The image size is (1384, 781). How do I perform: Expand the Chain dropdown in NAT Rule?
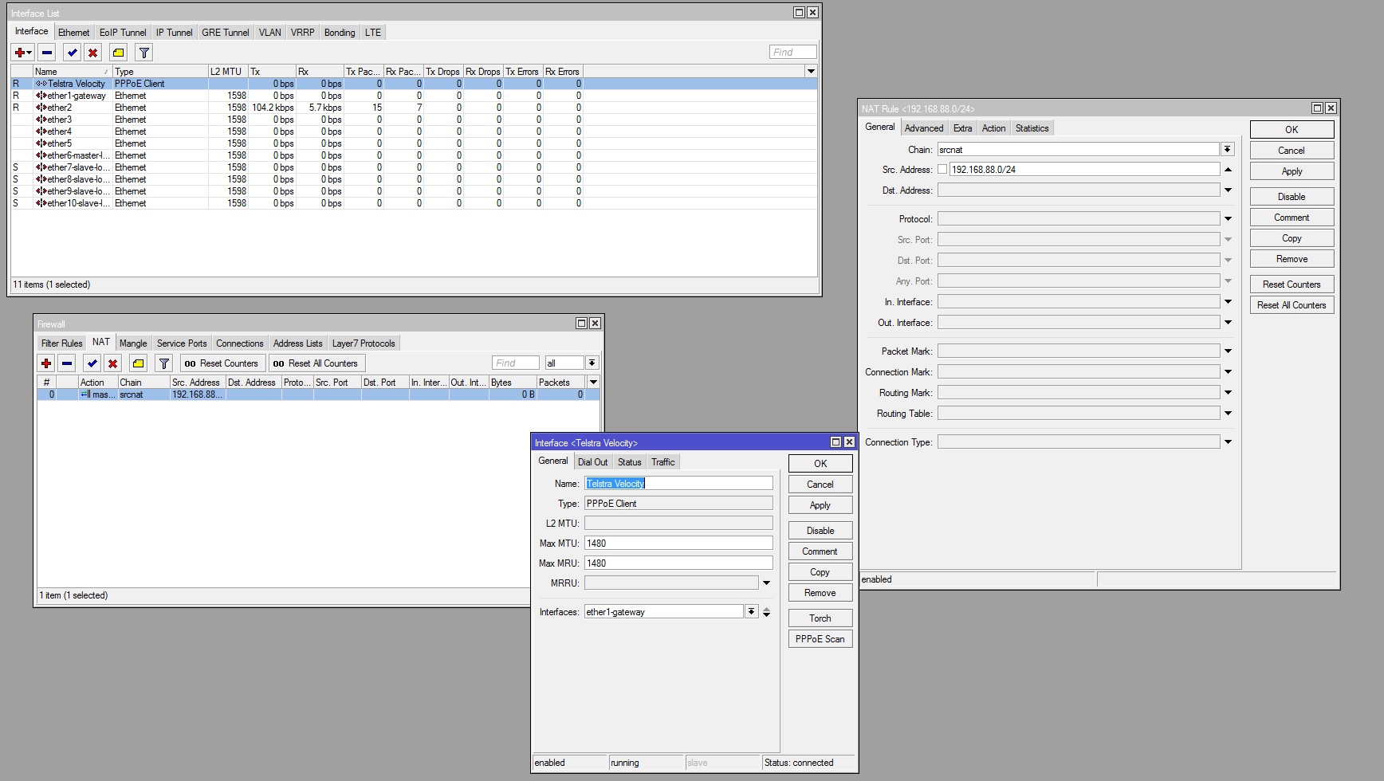pyautogui.click(x=1228, y=149)
